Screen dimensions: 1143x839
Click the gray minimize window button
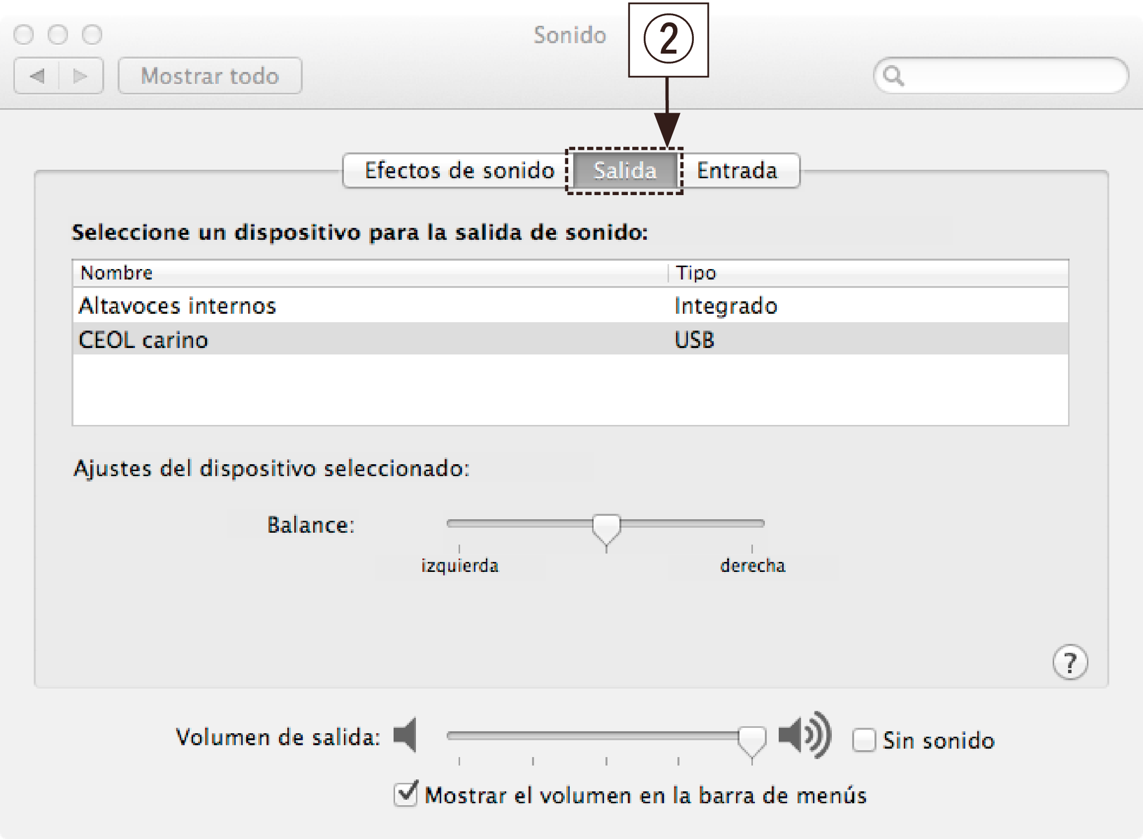tap(58, 35)
